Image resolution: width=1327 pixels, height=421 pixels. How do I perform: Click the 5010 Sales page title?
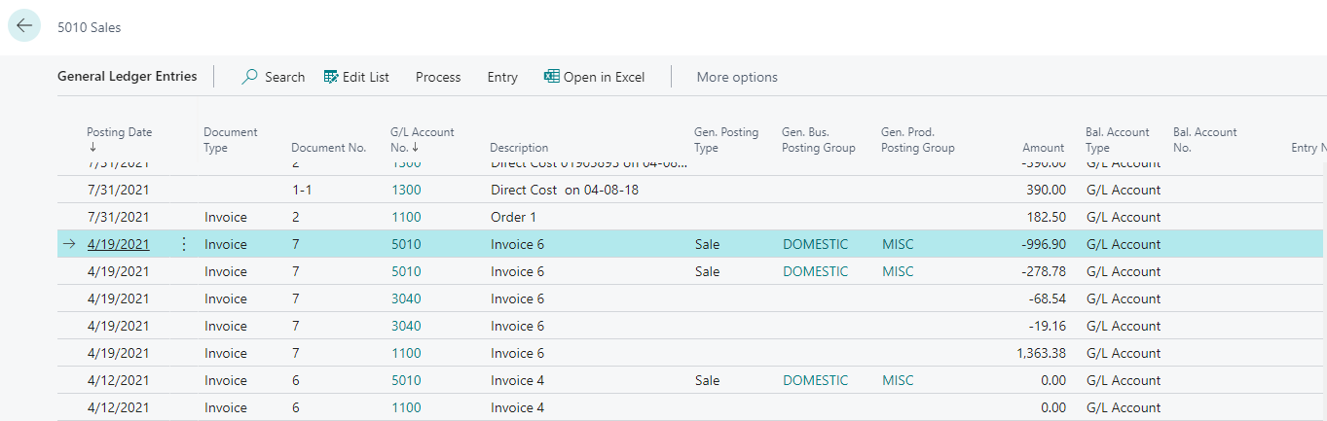[90, 27]
